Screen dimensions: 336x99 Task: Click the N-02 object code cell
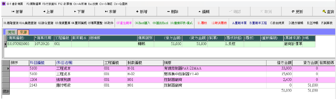pos(145,74)
